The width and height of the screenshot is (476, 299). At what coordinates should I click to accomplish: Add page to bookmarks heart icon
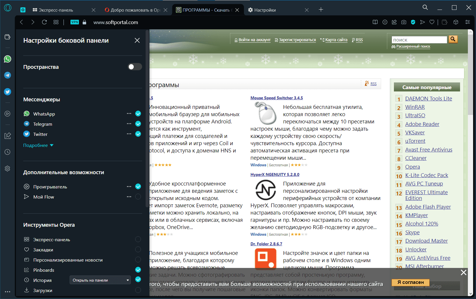click(x=432, y=22)
